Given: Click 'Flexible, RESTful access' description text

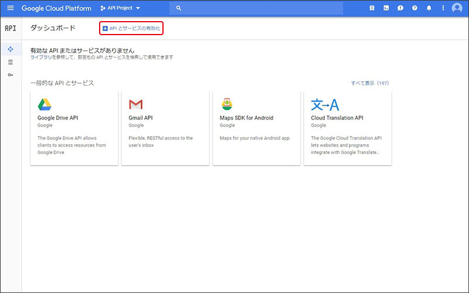Looking at the screenshot, I should pyautogui.click(x=161, y=142).
